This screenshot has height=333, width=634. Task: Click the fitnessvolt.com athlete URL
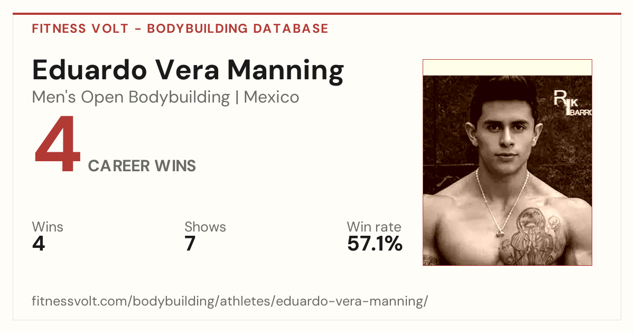[230, 301]
